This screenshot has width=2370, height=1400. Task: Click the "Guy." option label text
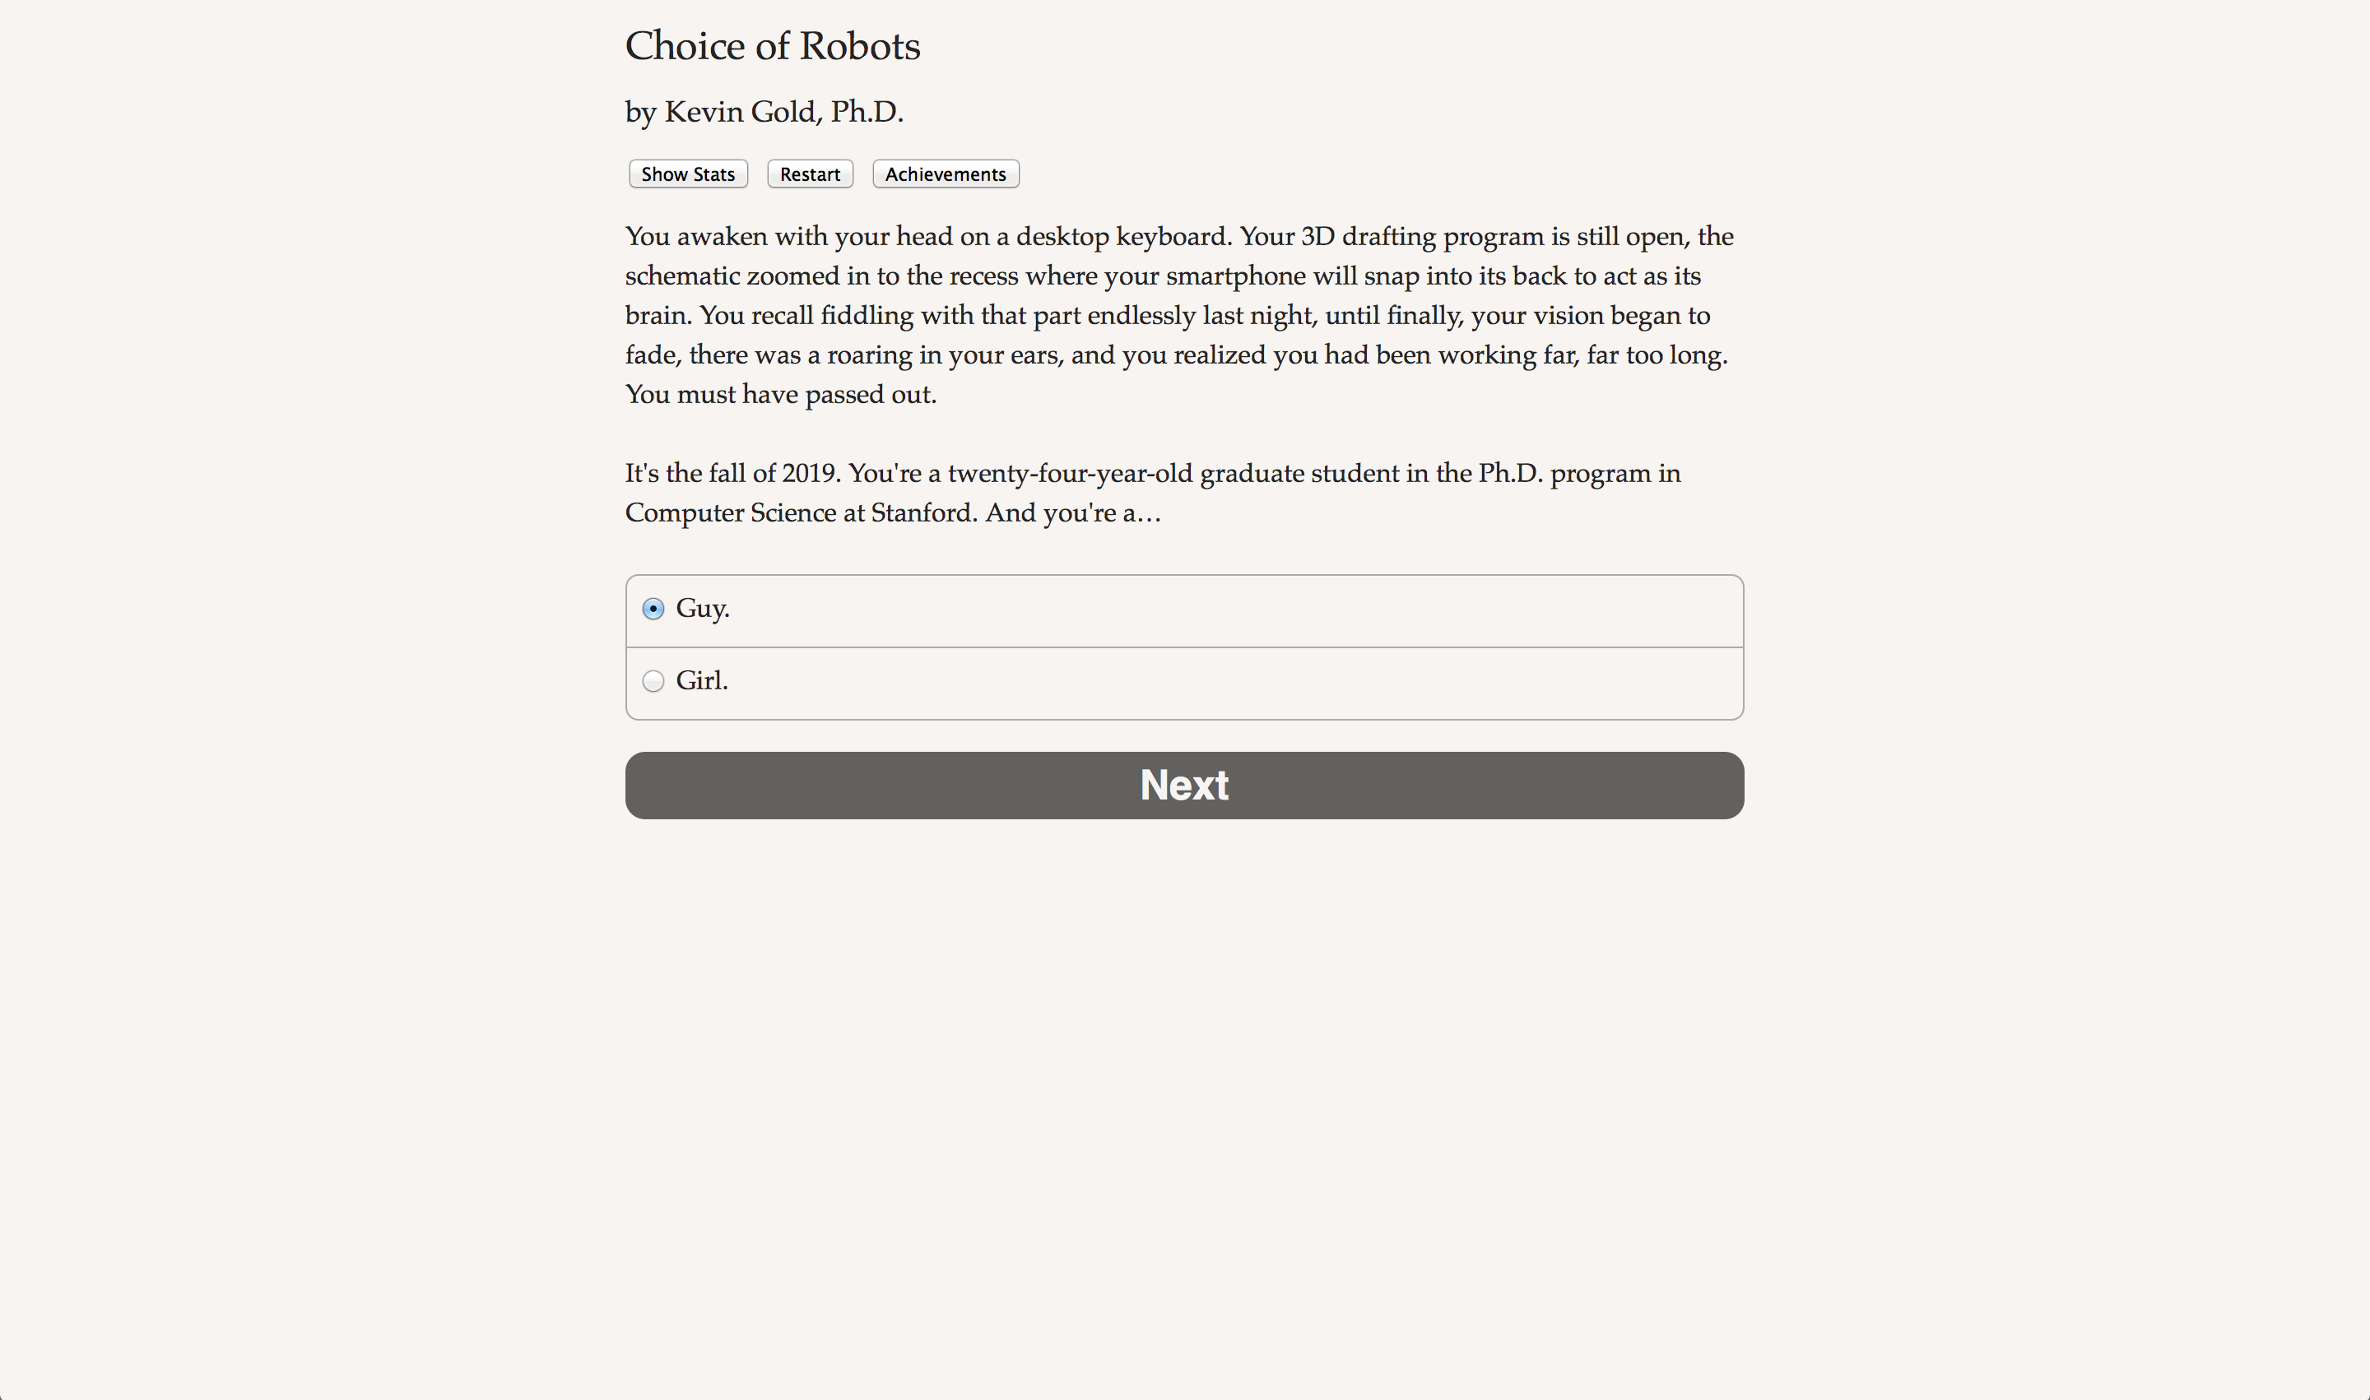point(702,609)
